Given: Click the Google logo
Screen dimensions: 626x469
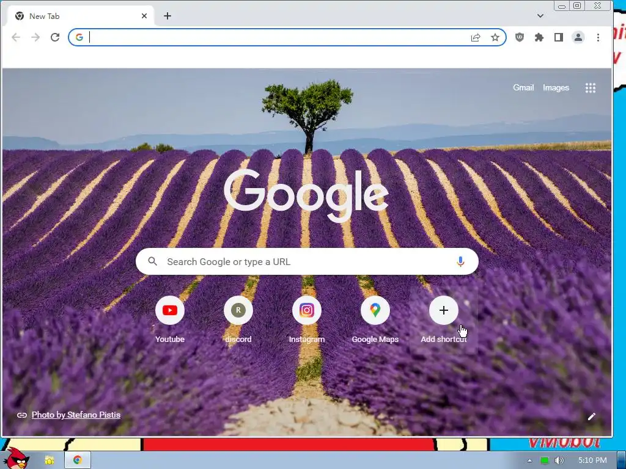Looking at the screenshot, I should point(306,195).
